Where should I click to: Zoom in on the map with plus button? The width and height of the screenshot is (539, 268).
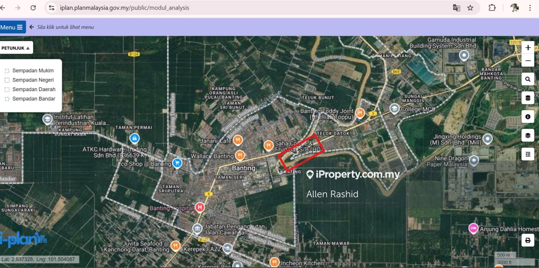click(528, 48)
